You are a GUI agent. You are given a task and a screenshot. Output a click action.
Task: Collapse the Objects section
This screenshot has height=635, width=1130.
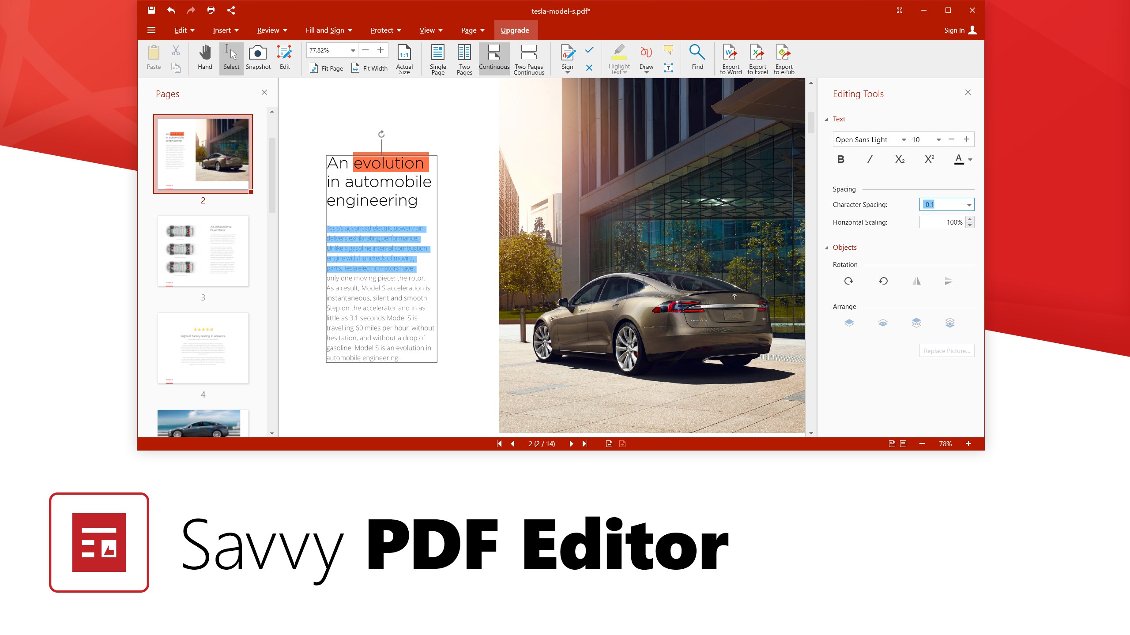coord(827,248)
